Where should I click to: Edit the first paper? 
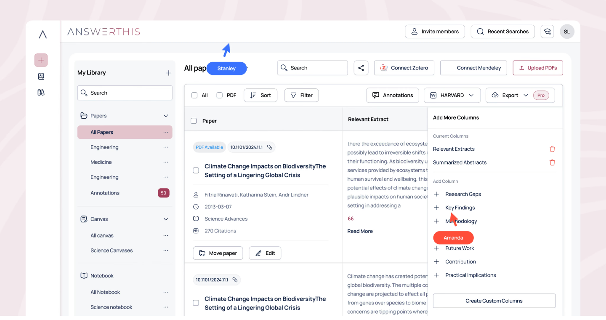pos(265,253)
